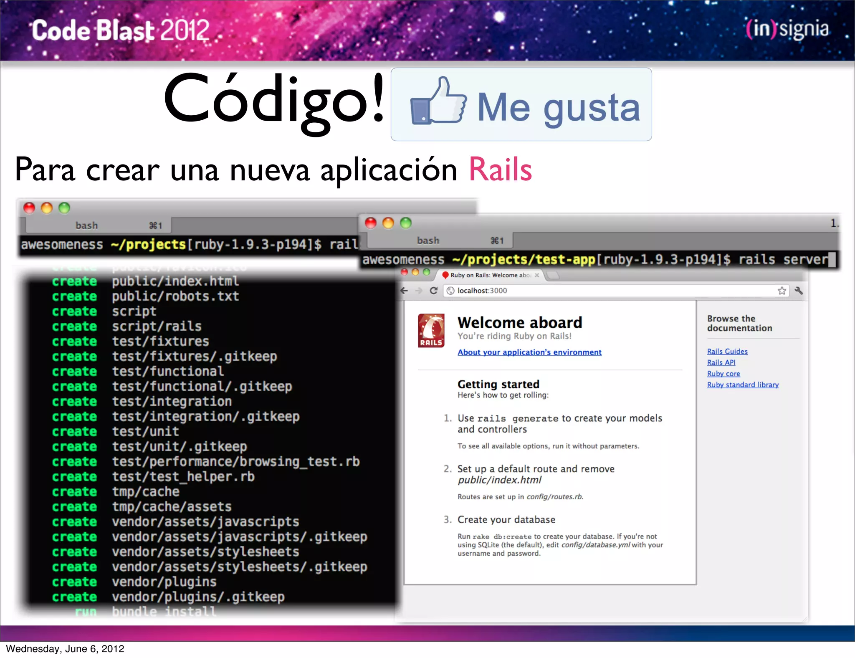Click the forward arrow in the browser

tap(418, 291)
